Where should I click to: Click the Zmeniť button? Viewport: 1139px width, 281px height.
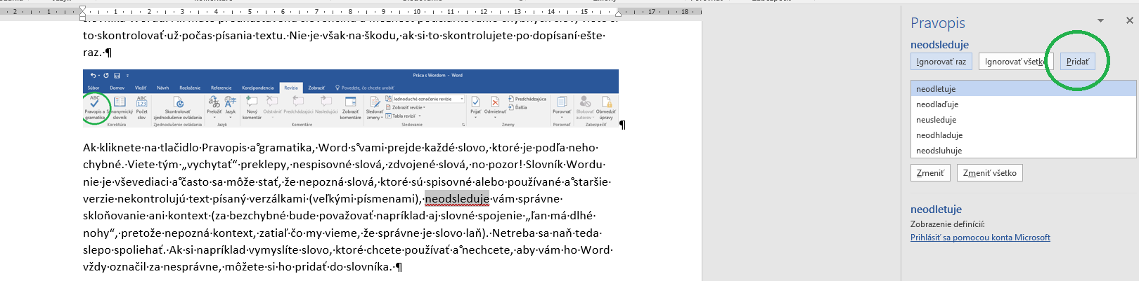930,173
